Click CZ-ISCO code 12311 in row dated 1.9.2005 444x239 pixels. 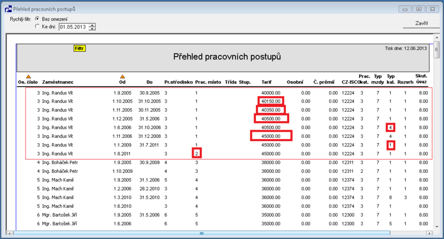tap(348, 162)
